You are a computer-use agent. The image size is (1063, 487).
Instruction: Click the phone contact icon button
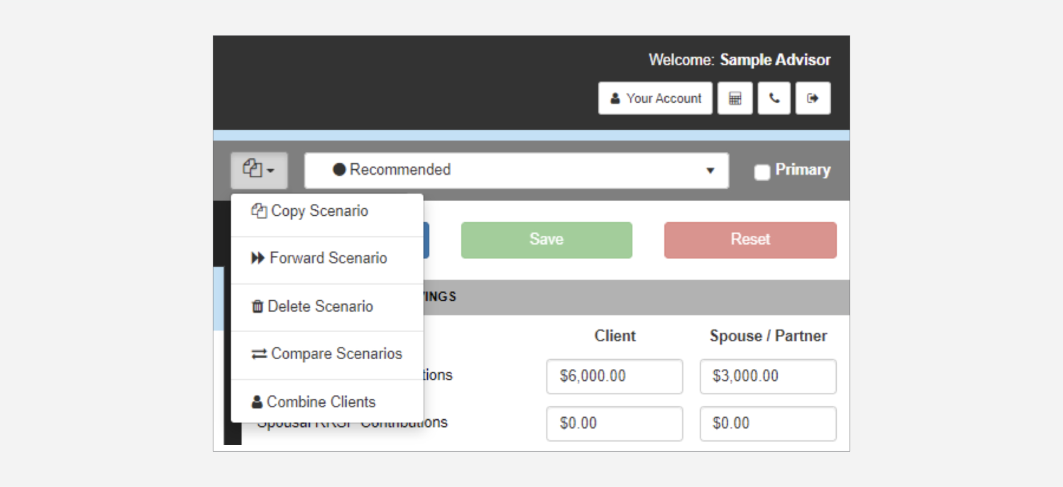point(774,98)
